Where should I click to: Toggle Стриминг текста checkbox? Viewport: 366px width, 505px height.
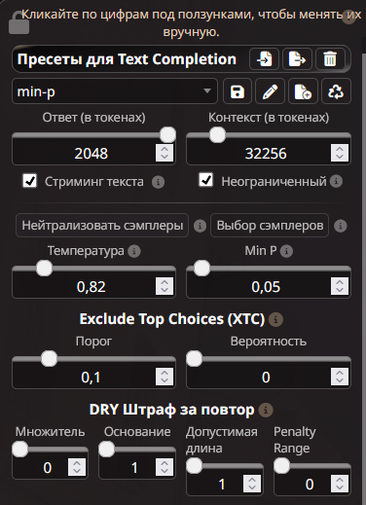pos(30,181)
